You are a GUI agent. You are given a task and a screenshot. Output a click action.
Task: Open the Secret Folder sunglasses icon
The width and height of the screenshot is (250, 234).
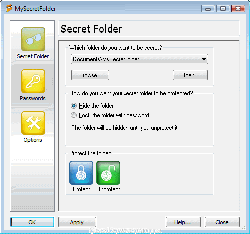coord(33,39)
